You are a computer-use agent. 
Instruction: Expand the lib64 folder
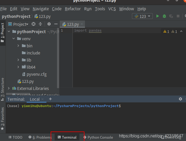coord(18,67)
